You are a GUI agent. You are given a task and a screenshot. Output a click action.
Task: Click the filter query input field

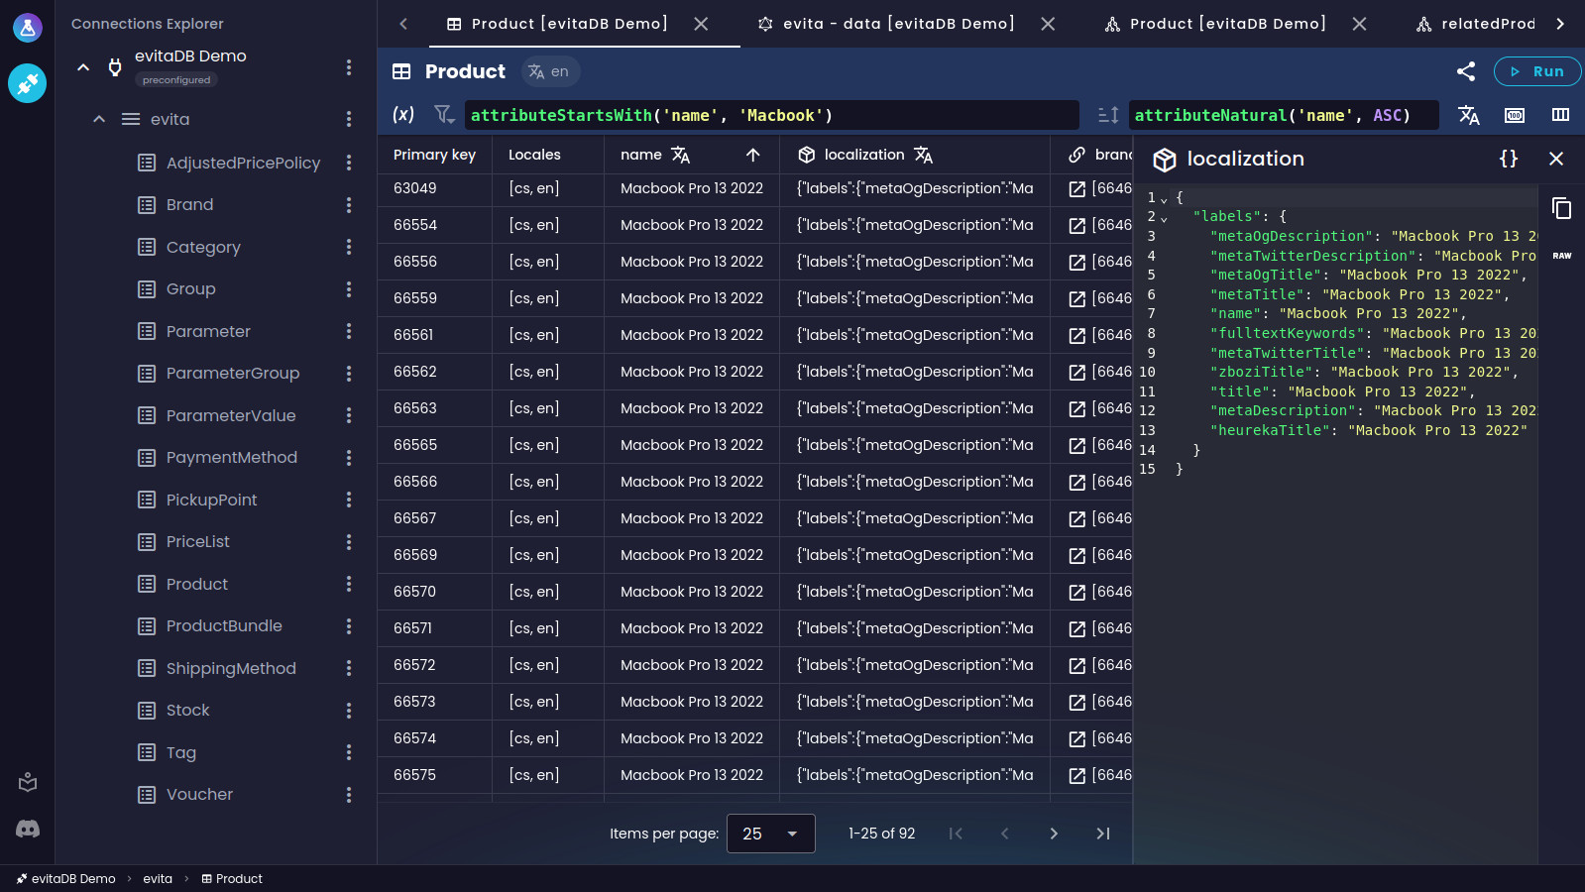pos(772,115)
